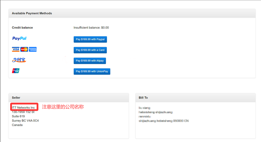Click the Available Payment Methods header
Viewport: 261px width, 142px height.
pyautogui.click(x=32, y=13)
